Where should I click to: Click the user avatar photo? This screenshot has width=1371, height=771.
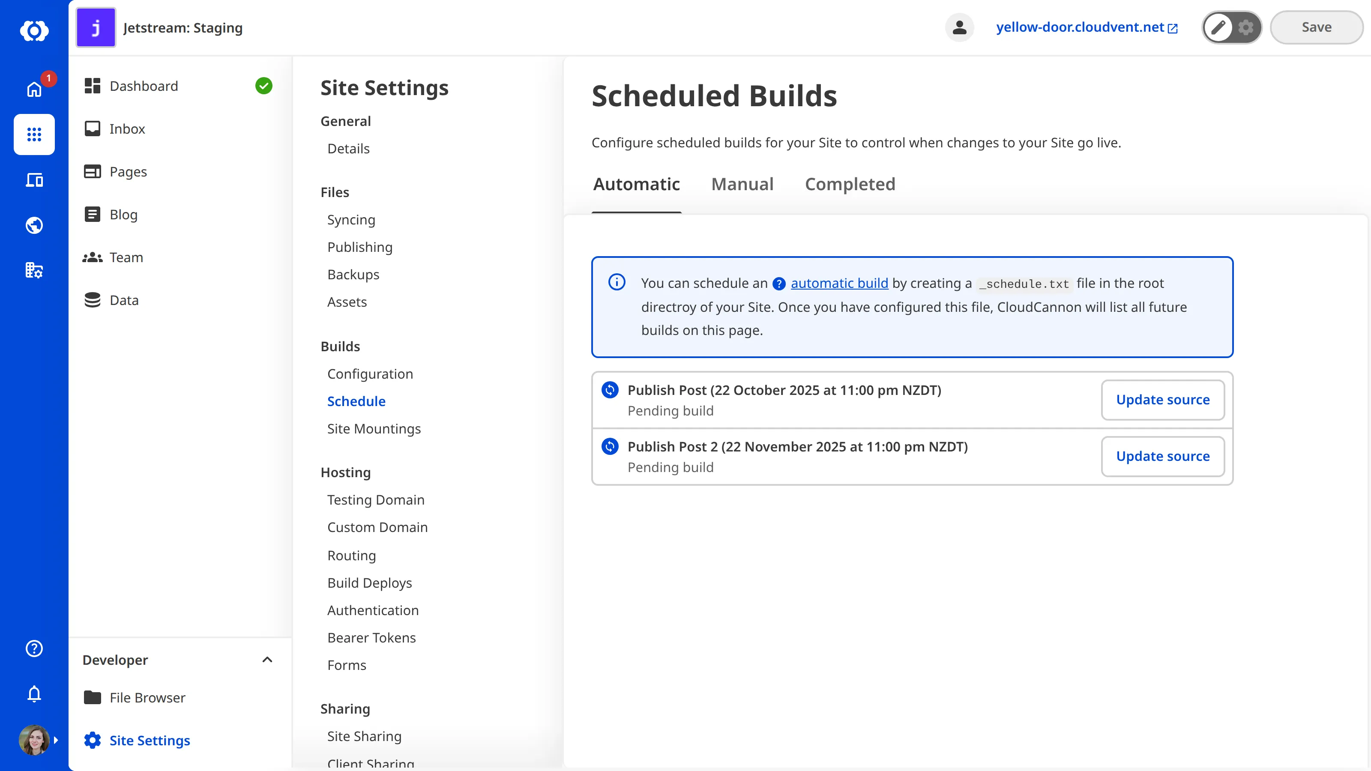click(34, 740)
